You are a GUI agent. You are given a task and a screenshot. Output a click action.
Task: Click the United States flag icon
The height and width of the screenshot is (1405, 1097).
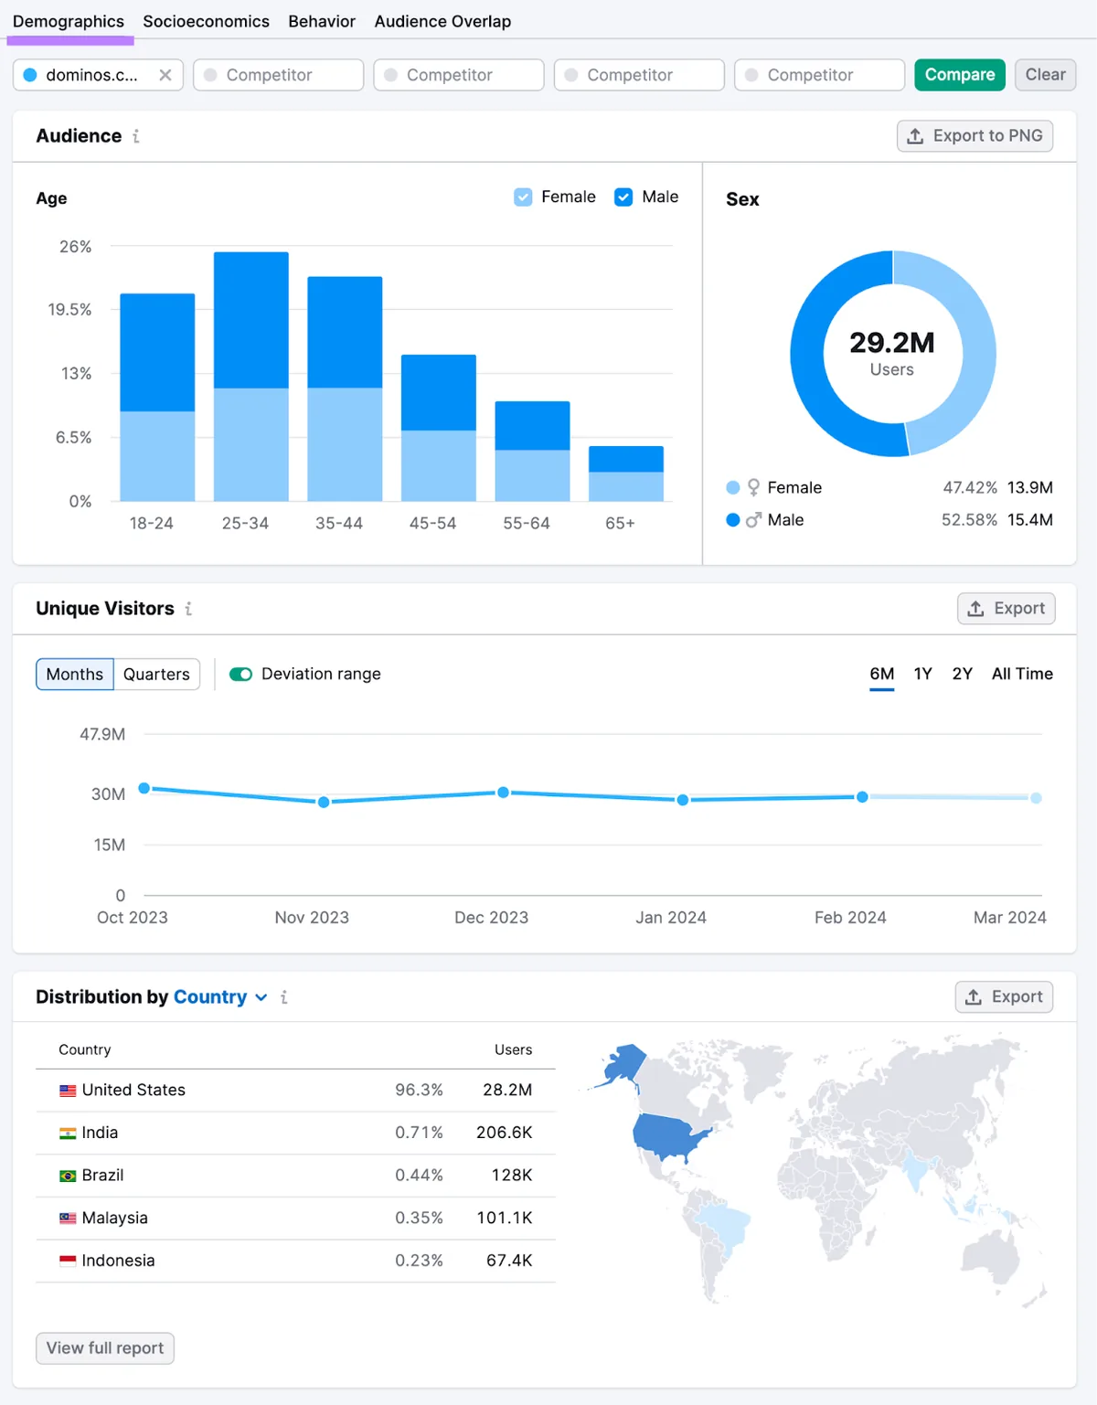[x=68, y=1091]
